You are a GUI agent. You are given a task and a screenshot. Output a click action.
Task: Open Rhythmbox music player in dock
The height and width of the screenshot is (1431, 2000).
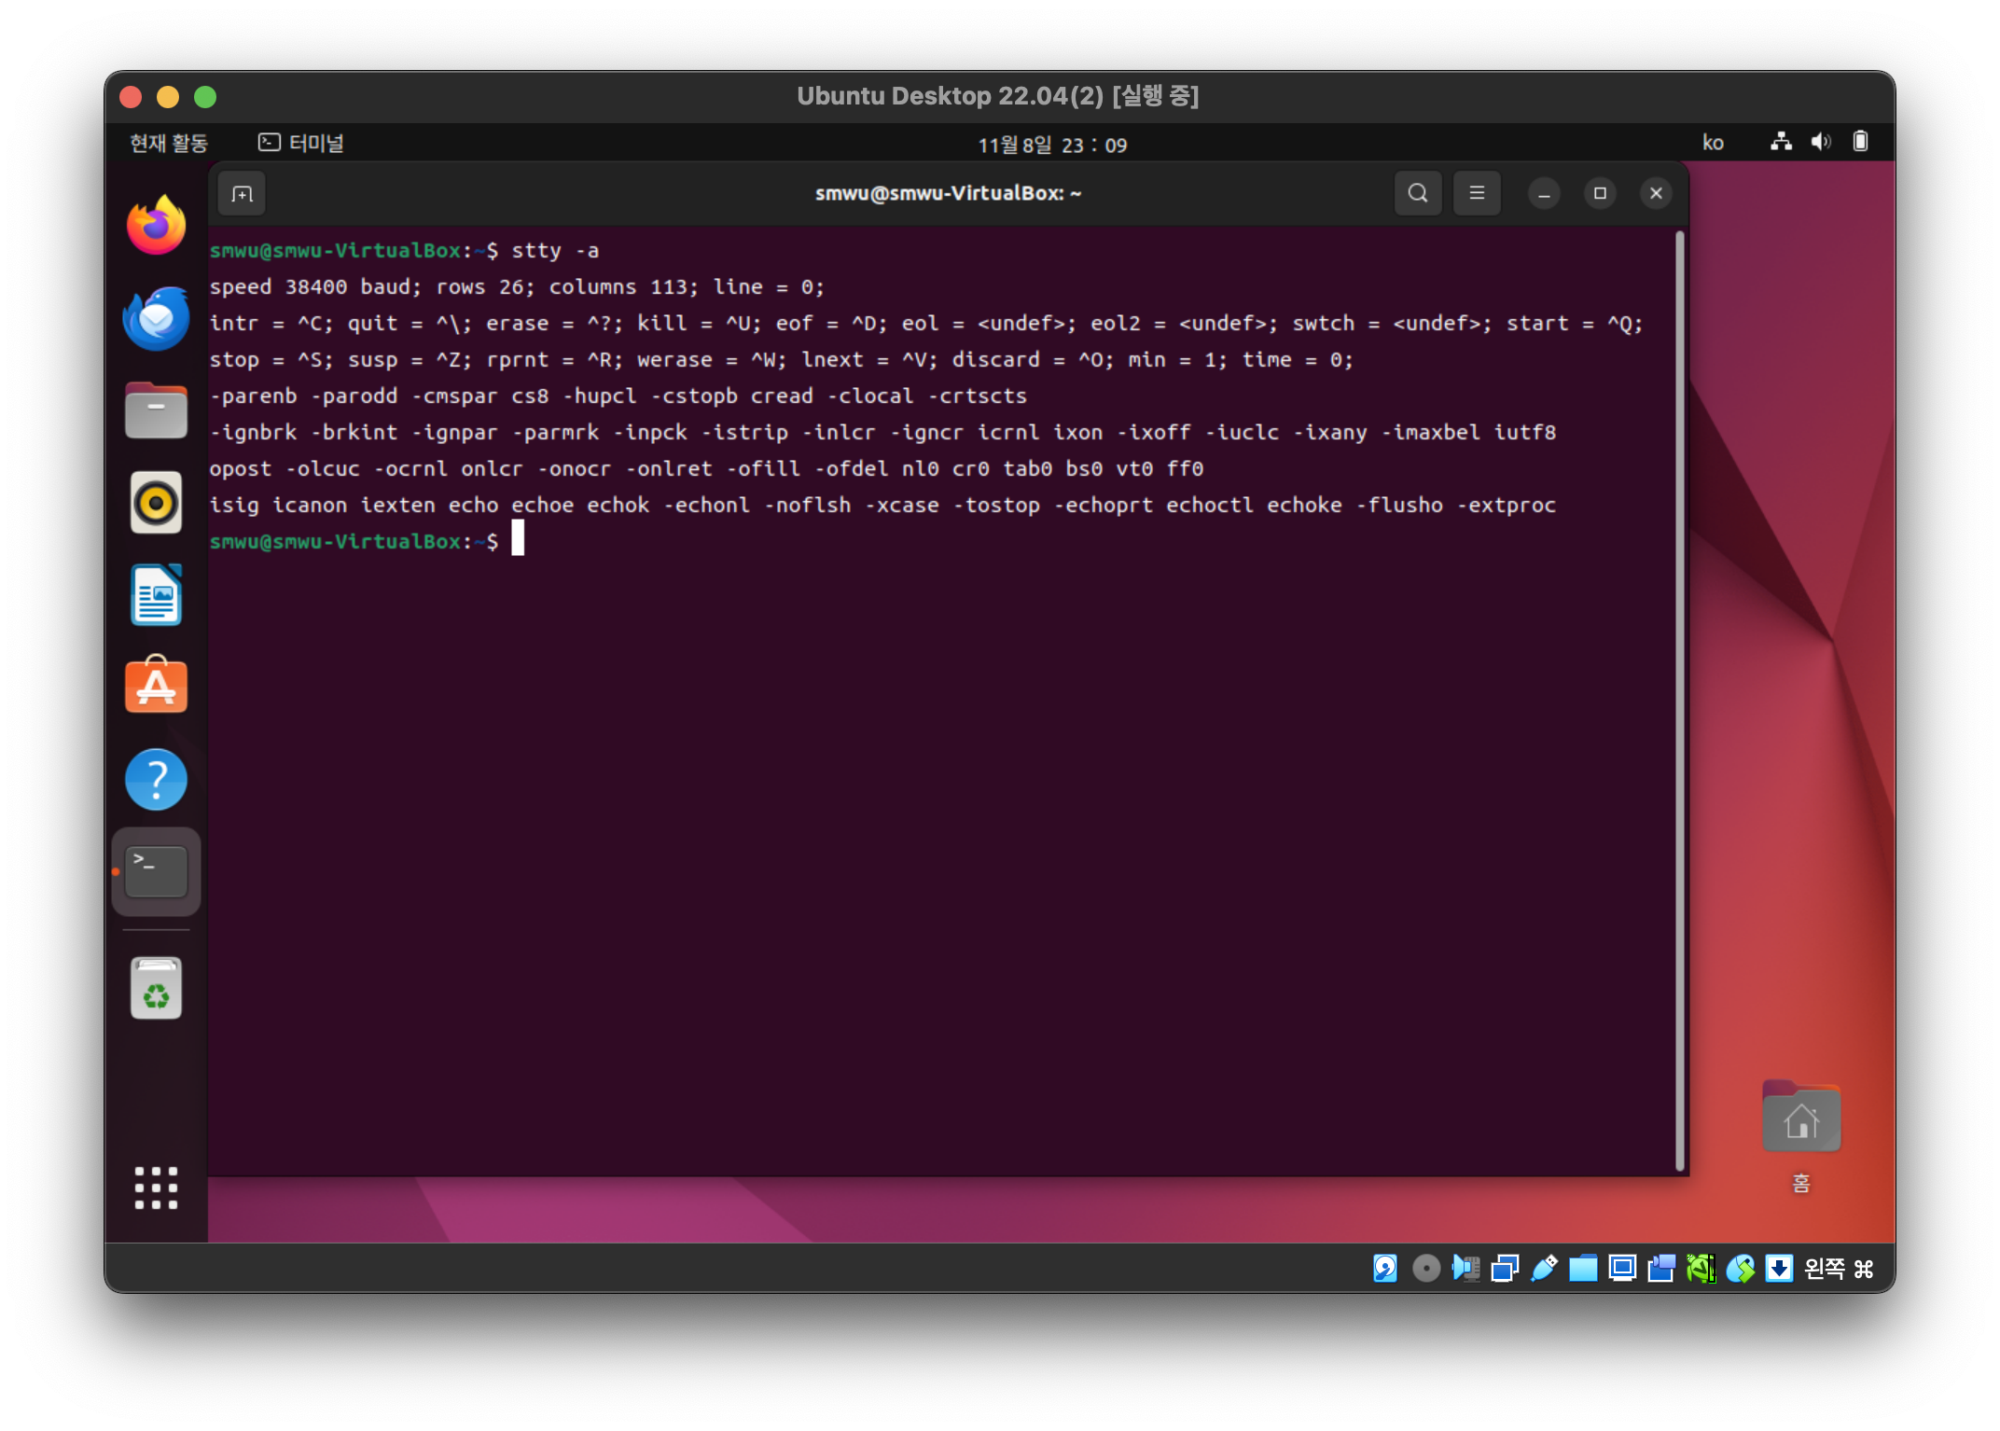pos(156,503)
